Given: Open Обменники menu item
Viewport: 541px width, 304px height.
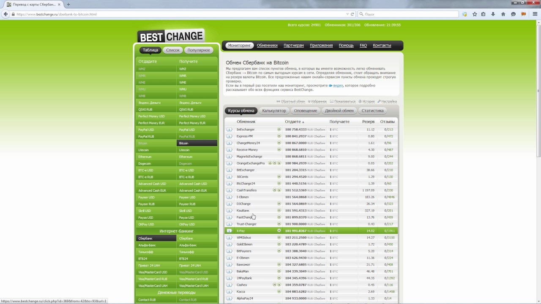Looking at the screenshot, I should pos(267,45).
